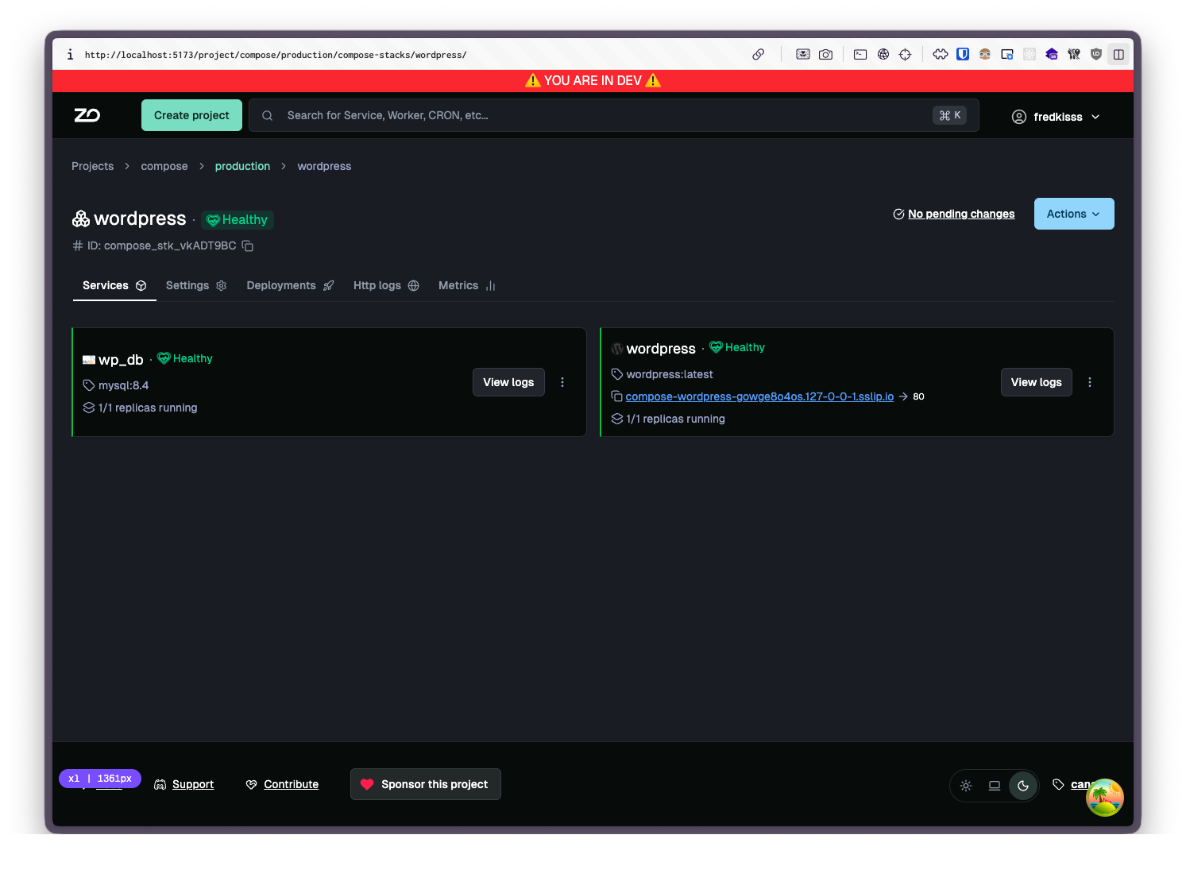Open the Http logs tab

(386, 285)
